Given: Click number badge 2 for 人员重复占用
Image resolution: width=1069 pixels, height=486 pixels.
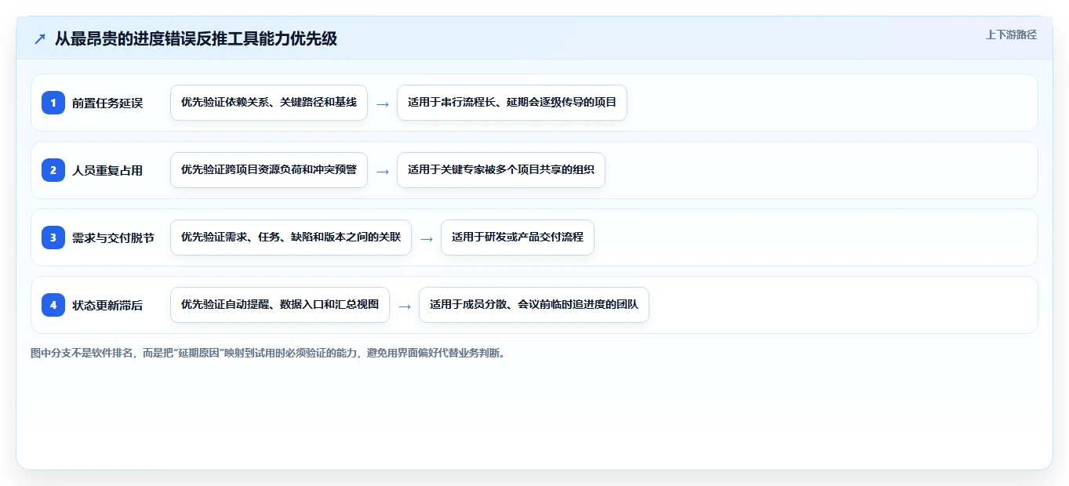Looking at the screenshot, I should [53, 170].
